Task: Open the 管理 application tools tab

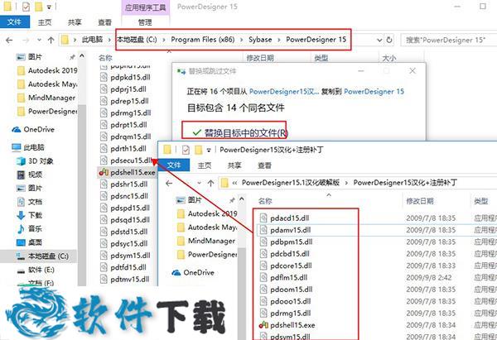Action: tap(145, 22)
